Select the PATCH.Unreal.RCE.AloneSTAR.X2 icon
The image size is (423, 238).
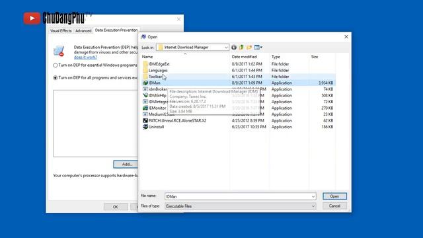point(145,120)
